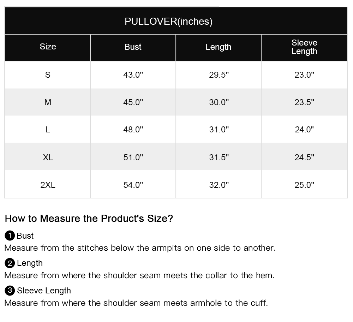The image size is (353, 322).
Task: Click the 32.0" length value for 2XL
Action: pos(219,185)
